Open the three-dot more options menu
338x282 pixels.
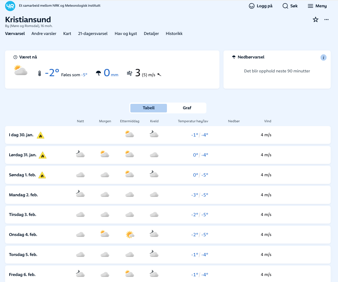click(x=326, y=20)
